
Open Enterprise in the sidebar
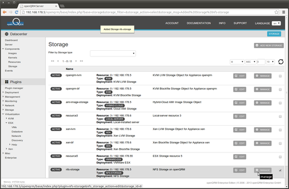(11, 158)
